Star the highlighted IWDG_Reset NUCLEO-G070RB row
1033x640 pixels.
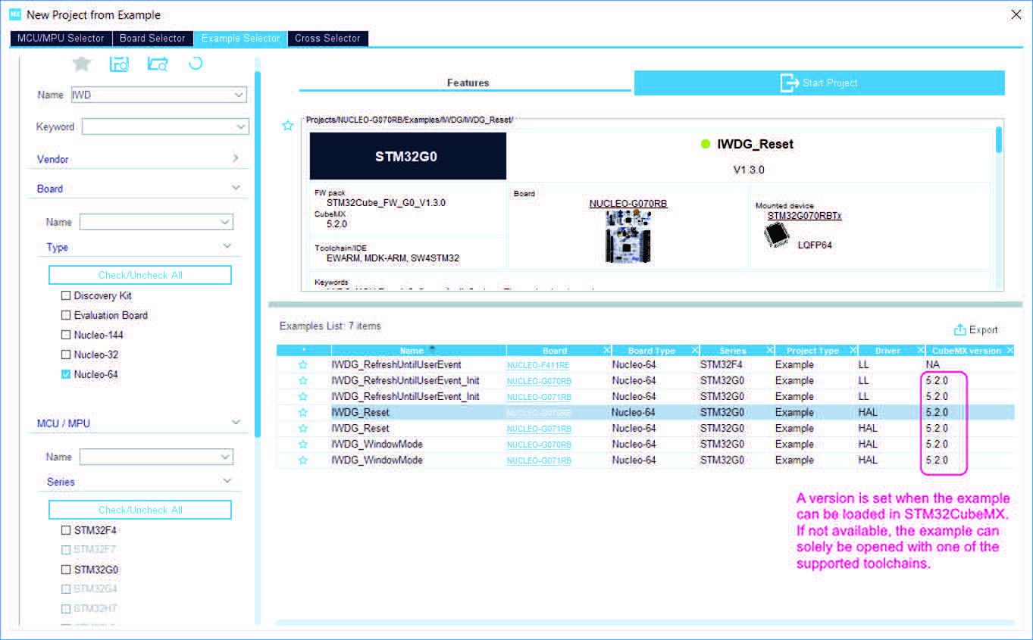click(303, 413)
